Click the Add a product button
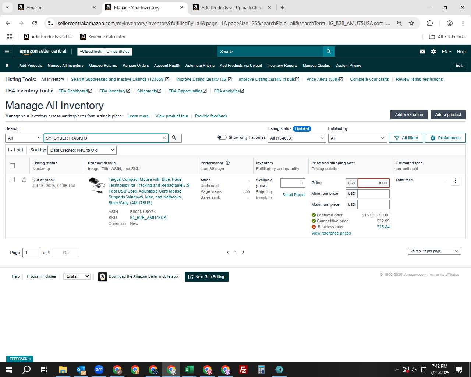The width and height of the screenshot is (471, 377). 448,114
